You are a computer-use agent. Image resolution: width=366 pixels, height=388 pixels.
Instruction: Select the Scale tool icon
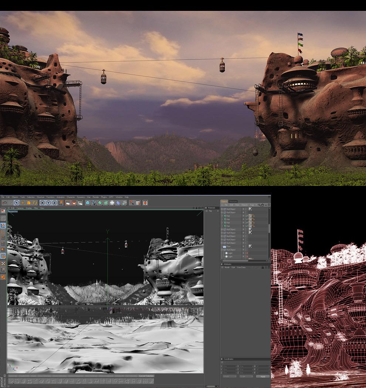coord(29,203)
